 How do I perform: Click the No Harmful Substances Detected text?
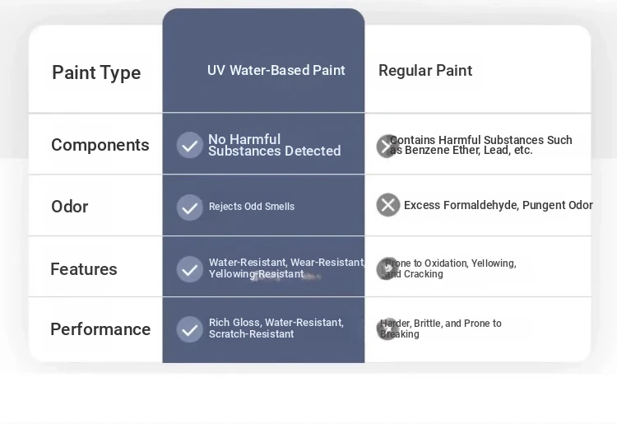[x=274, y=145]
